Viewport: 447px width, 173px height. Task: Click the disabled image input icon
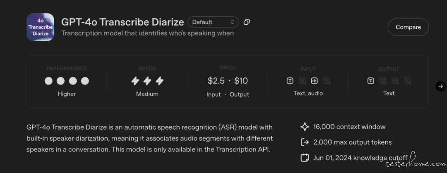tap(302, 81)
